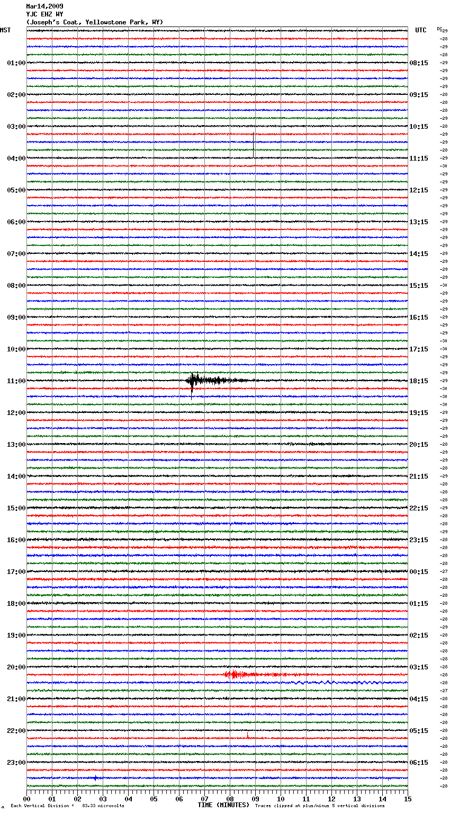Click the DC column header at top right
450x813 pixels.
pos(439,29)
